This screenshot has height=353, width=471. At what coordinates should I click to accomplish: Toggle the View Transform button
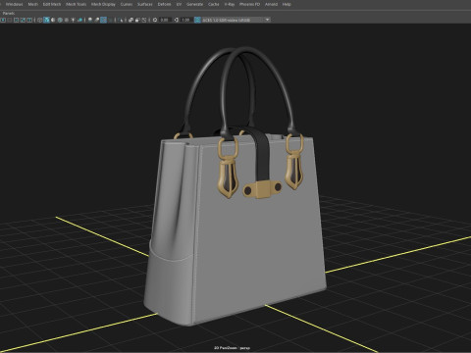tap(197, 20)
